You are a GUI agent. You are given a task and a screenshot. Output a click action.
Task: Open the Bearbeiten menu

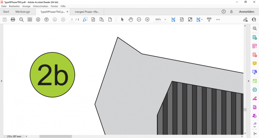(x=14, y=6)
